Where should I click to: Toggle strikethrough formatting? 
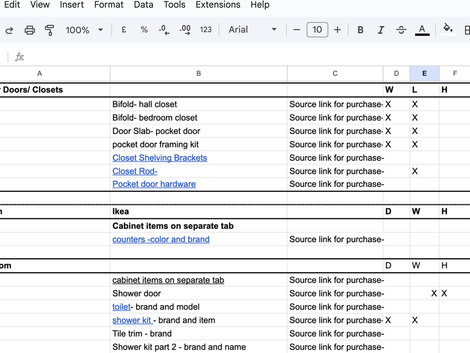tap(401, 30)
